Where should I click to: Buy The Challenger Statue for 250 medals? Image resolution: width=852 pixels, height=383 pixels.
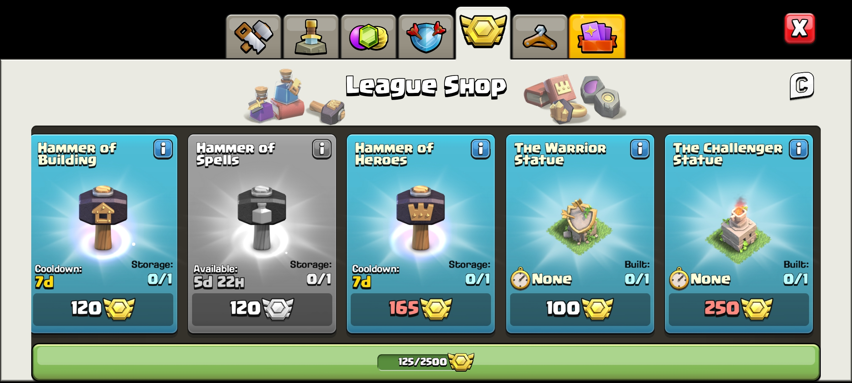tap(739, 309)
